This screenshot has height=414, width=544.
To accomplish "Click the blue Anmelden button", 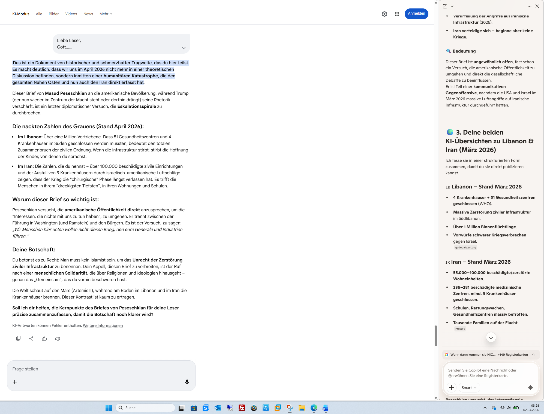I will pyautogui.click(x=416, y=14).
